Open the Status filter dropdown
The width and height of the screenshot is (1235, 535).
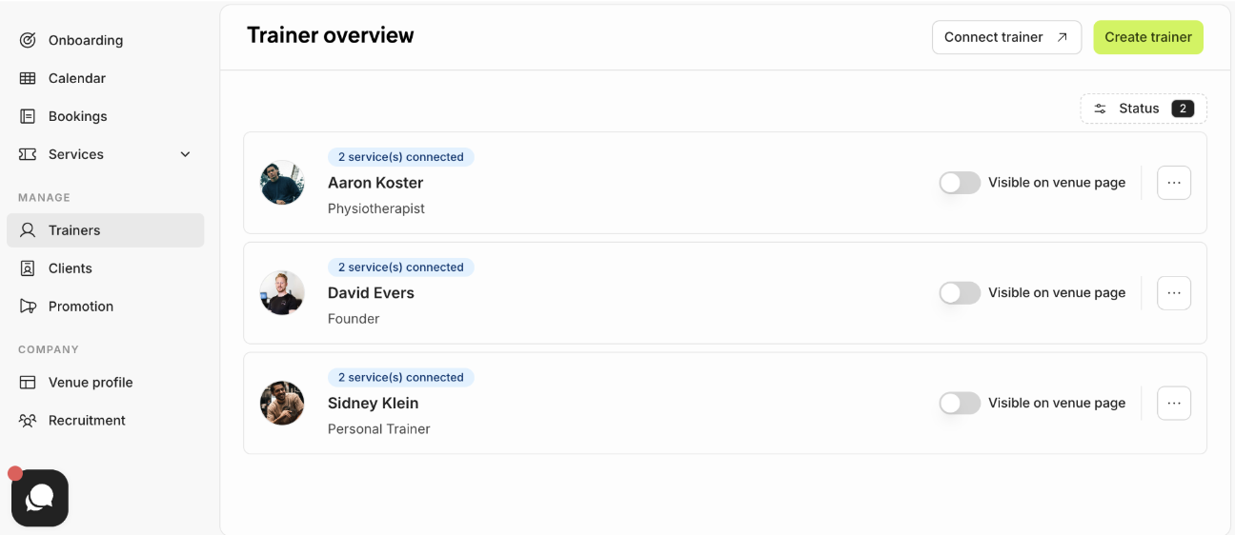(x=1144, y=109)
